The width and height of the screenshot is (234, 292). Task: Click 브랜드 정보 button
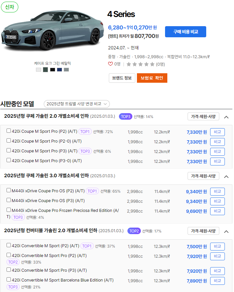pyautogui.click(x=122, y=78)
